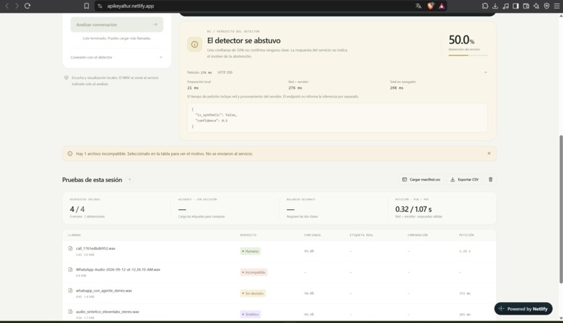563x323 pixels.
Task: Go forward using the browser forward arrow
Action: (x=17, y=6)
